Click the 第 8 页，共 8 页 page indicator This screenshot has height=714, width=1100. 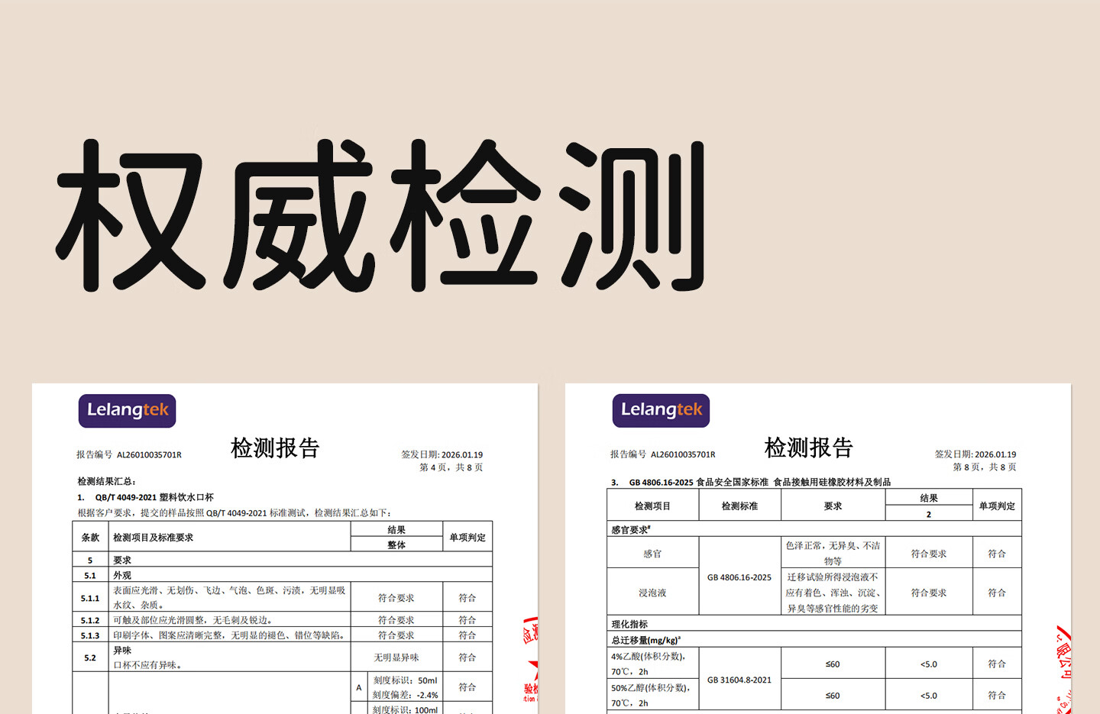pyautogui.click(x=984, y=467)
